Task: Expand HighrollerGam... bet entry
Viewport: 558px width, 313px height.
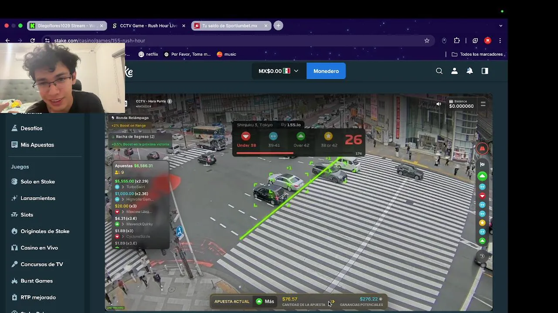Action: 135,200
